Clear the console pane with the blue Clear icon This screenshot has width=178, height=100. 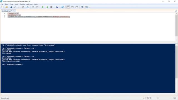pos(28,7)
